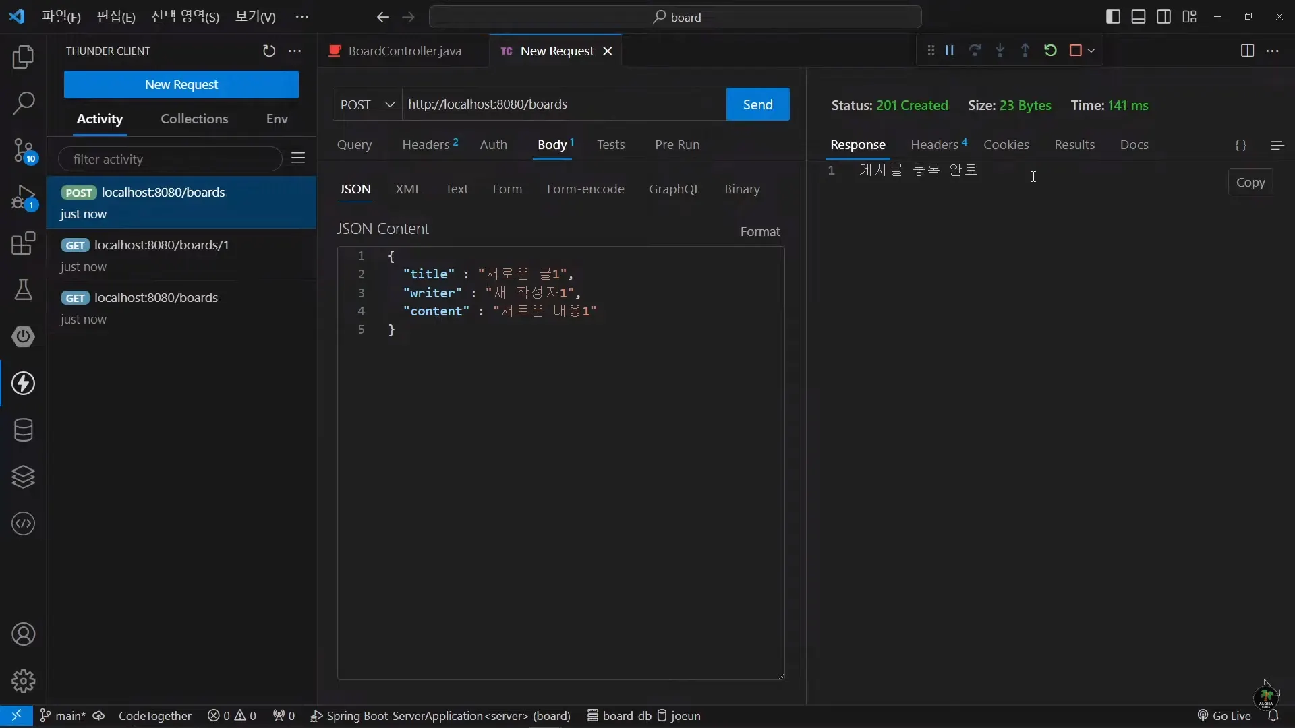This screenshot has width=1295, height=728.
Task: Pause the running debug session
Action: pos(950,51)
